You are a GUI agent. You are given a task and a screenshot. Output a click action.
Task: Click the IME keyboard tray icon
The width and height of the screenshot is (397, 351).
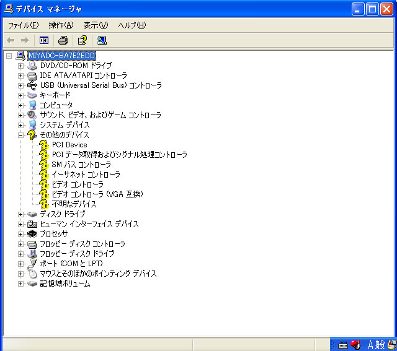point(343,345)
